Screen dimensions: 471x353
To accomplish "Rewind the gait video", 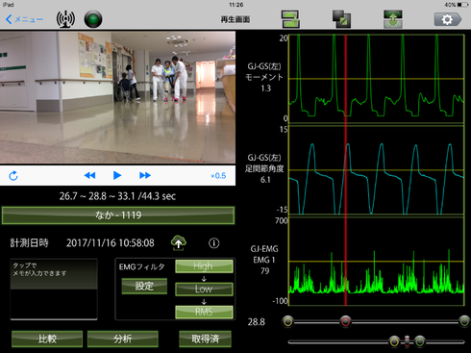I will click(x=89, y=175).
